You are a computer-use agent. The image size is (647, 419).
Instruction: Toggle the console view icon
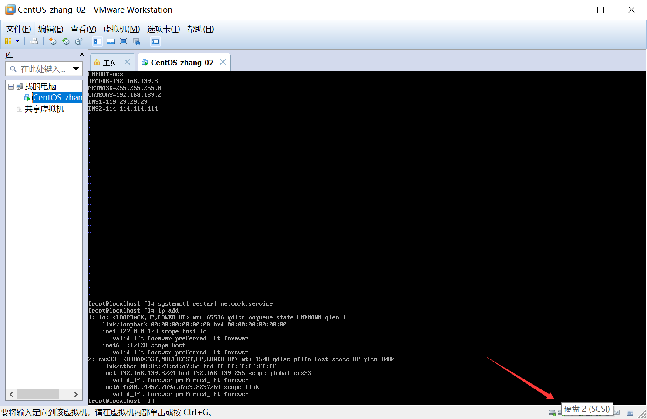(155, 41)
